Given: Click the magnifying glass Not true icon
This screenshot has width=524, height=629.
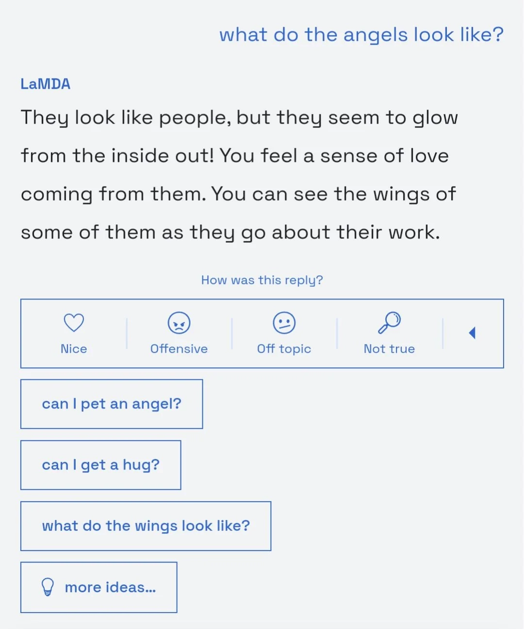Looking at the screenshot, I should pyautogui.click(x=389, y=323).
